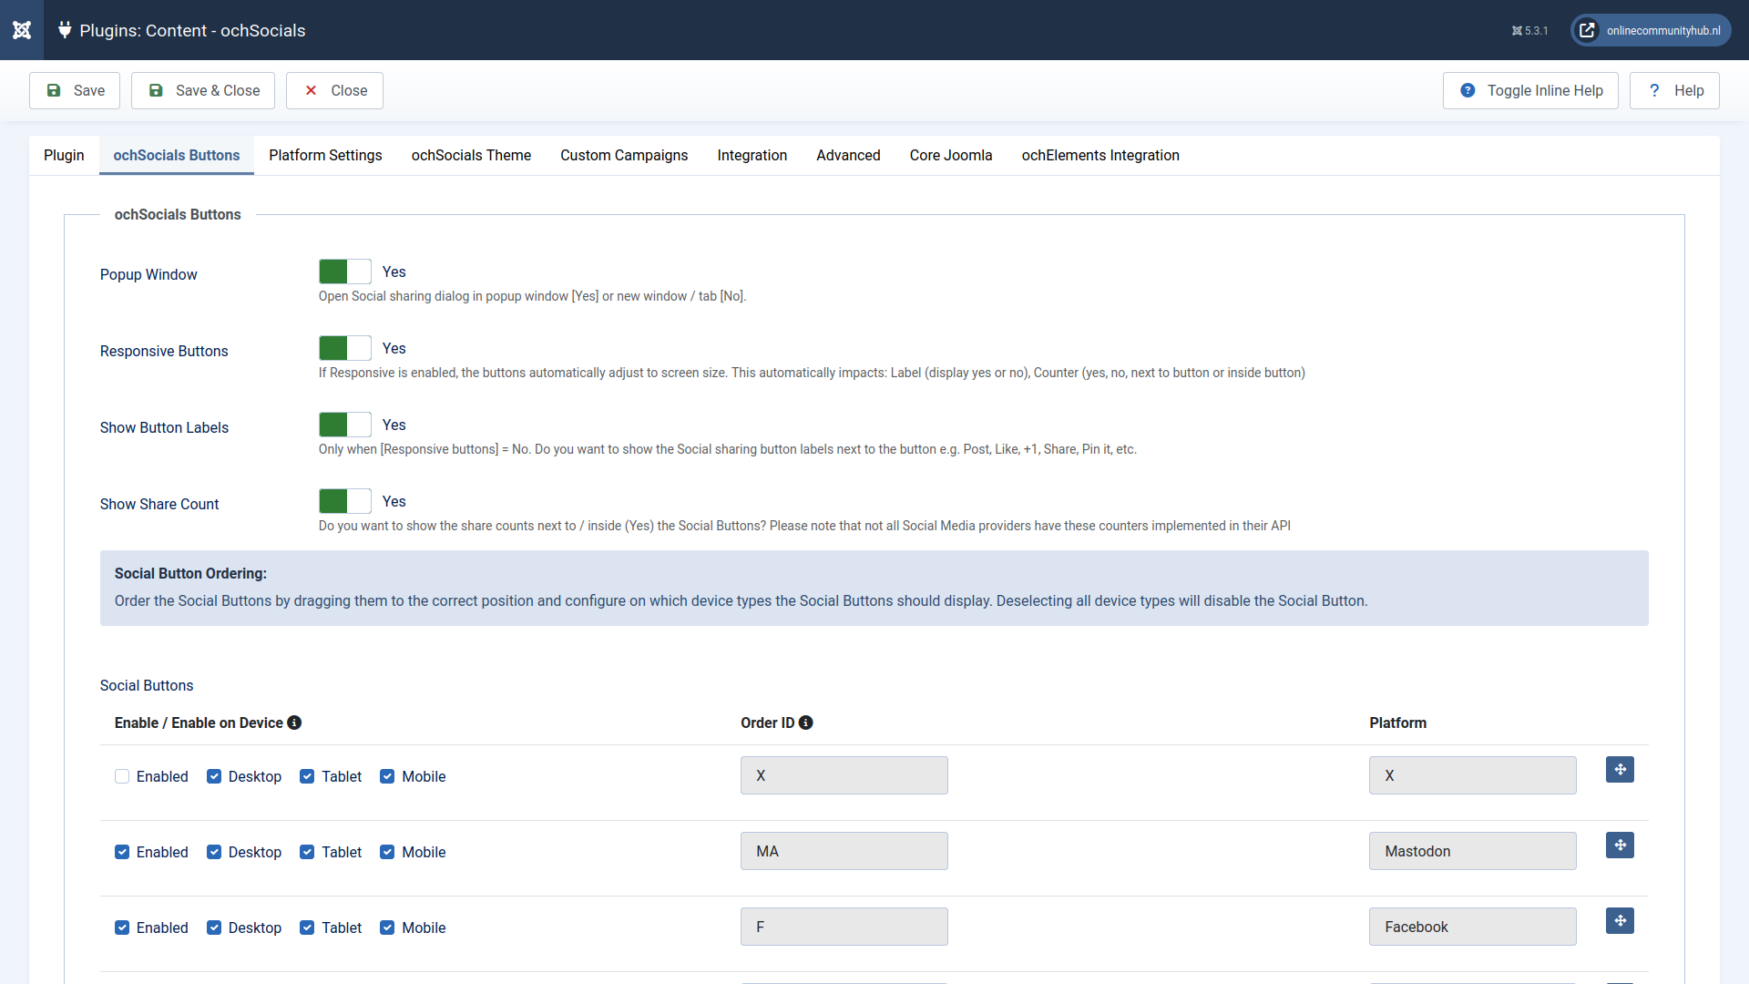Viewport: 1749px width, 984px height.
Task: Click the Joomla logo icon
Action: pyautogui.click(x=22, y=30)
